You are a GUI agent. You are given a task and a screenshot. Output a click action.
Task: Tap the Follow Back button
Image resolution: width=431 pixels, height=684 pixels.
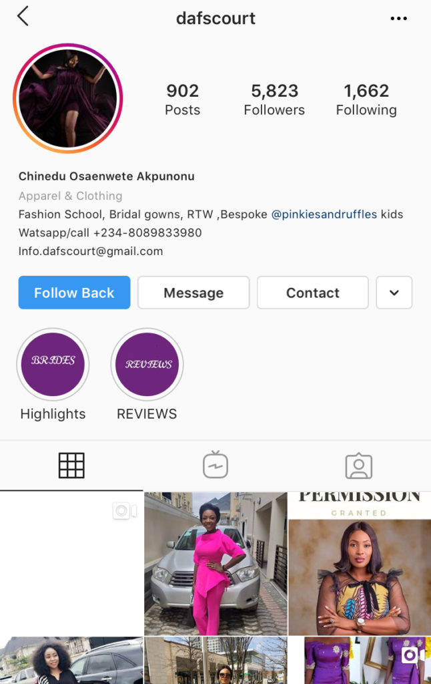coord(74,293)
